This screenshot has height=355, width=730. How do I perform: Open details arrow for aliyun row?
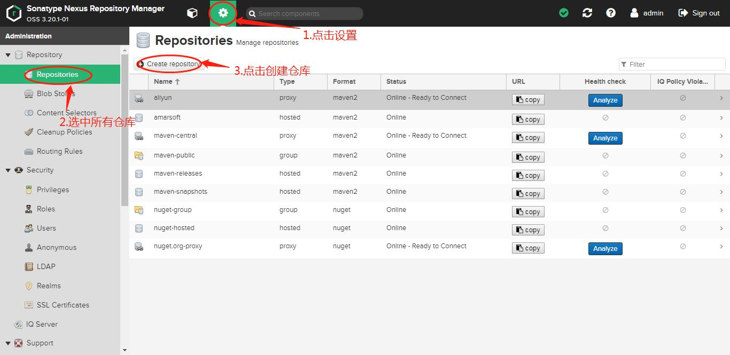pos(721,98)
